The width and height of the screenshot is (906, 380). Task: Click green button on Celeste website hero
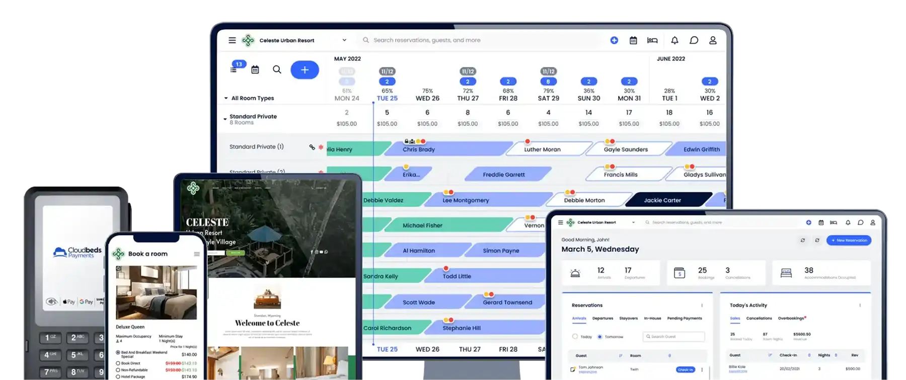(x=235, y=252)
